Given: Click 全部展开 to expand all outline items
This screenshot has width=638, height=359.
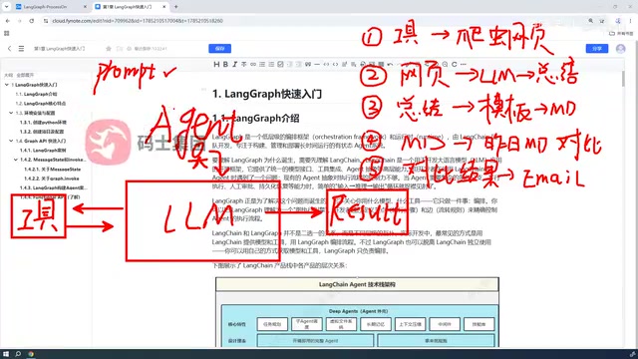Looking at the screenshot, I should coord(25,76).
